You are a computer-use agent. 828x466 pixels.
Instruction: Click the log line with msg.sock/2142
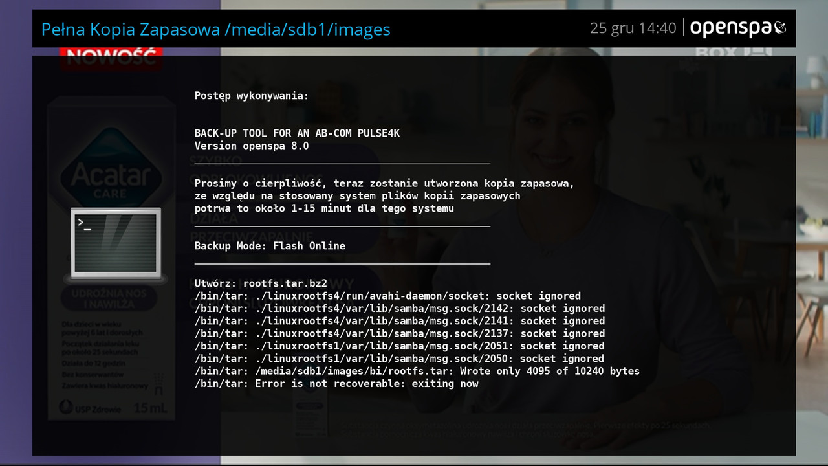400,309
